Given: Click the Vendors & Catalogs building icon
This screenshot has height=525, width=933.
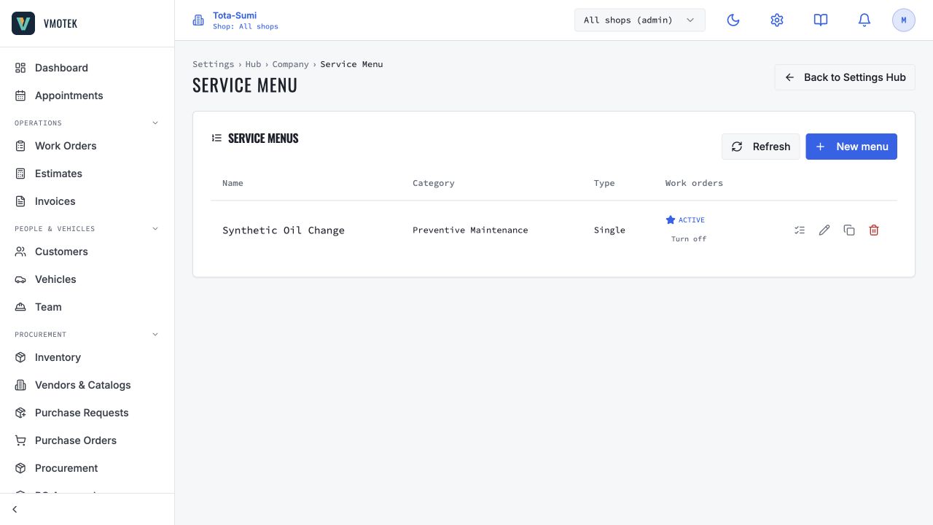Looking at the screenshot, I should coord(20,385).
